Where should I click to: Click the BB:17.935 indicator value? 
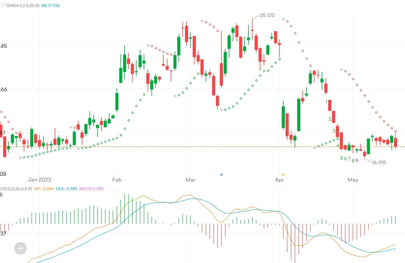point(51,5)
